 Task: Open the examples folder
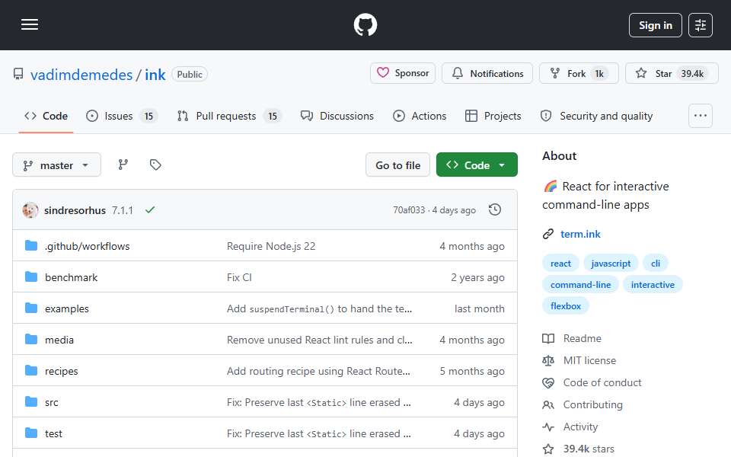point(67,308)
